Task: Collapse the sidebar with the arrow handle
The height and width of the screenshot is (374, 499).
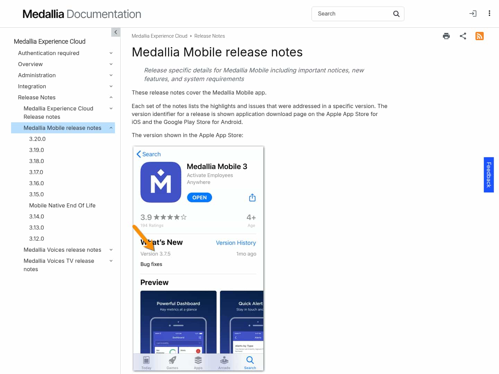Action: tap(116, 32)
